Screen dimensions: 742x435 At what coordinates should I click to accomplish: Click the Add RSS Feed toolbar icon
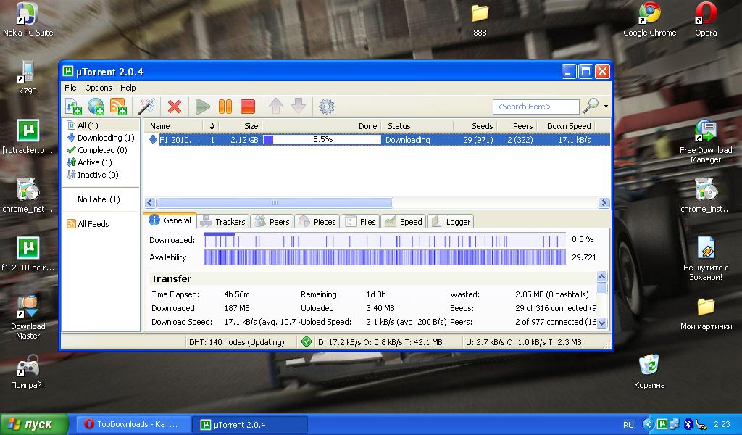click(118, 107)
